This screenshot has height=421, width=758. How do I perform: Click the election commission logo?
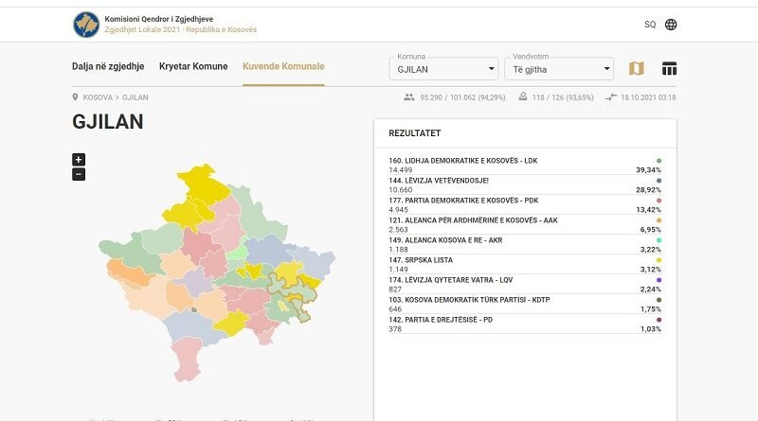click(86, 25)
